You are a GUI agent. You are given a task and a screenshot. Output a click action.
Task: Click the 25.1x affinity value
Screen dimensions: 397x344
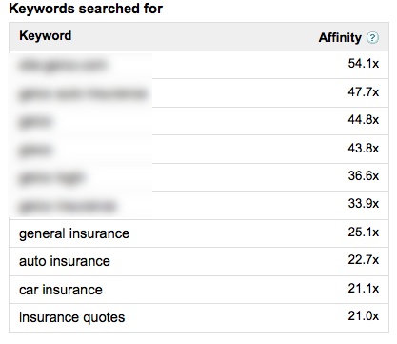click(364, 232)
